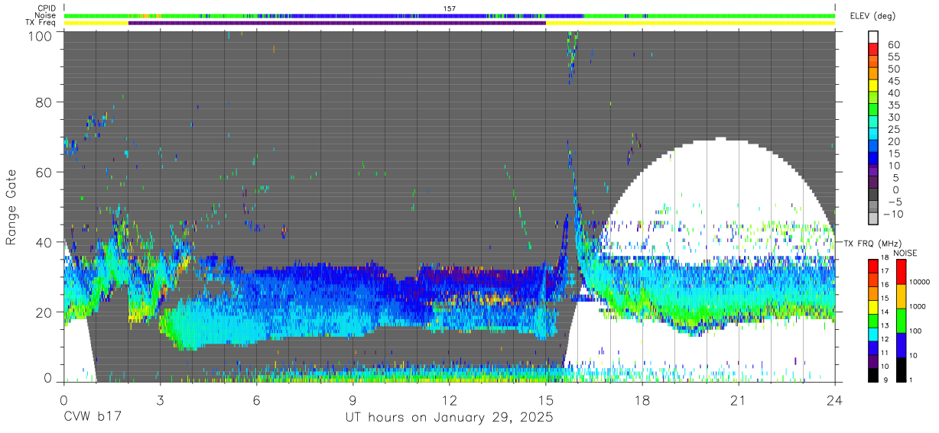The height and width of the screenshot is (433, 939).
Task: Click elevation colorbar label 30
Action: click(x=893, y=118)
